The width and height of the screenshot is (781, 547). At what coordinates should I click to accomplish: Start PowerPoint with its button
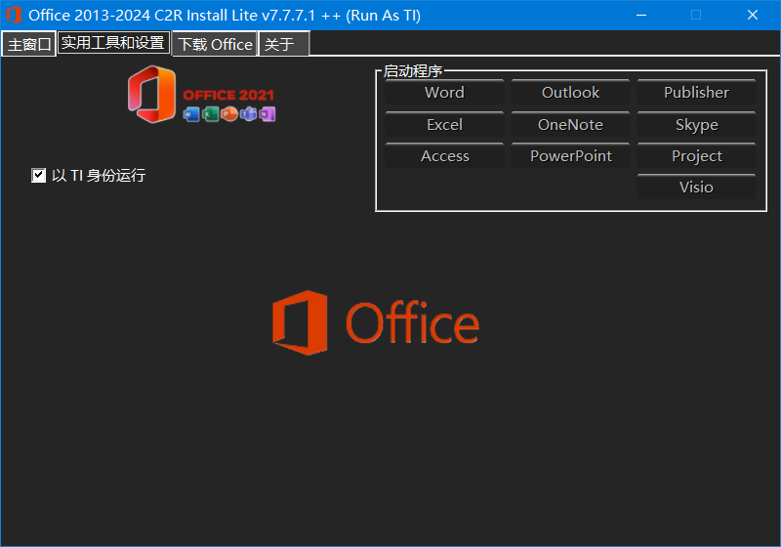tap(570, 156)
